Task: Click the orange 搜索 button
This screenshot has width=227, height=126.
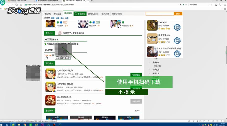Action: pyautogui.click(x=178, y=14)
